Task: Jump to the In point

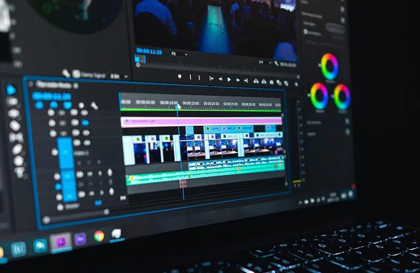Action: click(212, 79)
